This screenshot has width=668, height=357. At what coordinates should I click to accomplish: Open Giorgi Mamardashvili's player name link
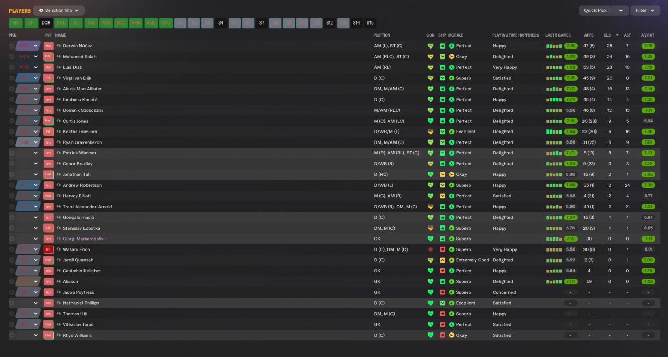click(x=85, y=239)
